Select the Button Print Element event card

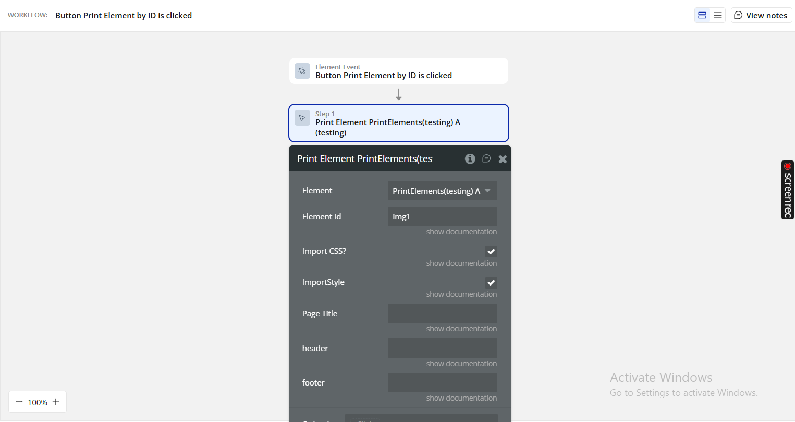(398, 71)
